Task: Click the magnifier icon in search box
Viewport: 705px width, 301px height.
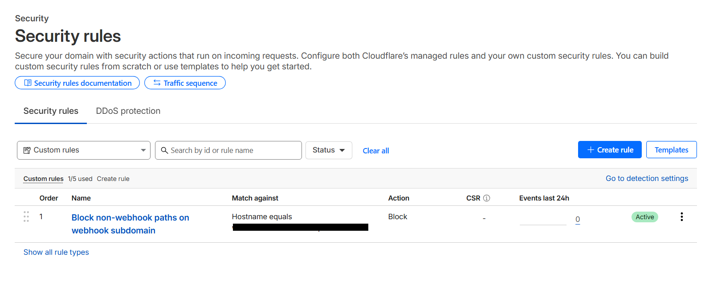Action: (164, 150)
